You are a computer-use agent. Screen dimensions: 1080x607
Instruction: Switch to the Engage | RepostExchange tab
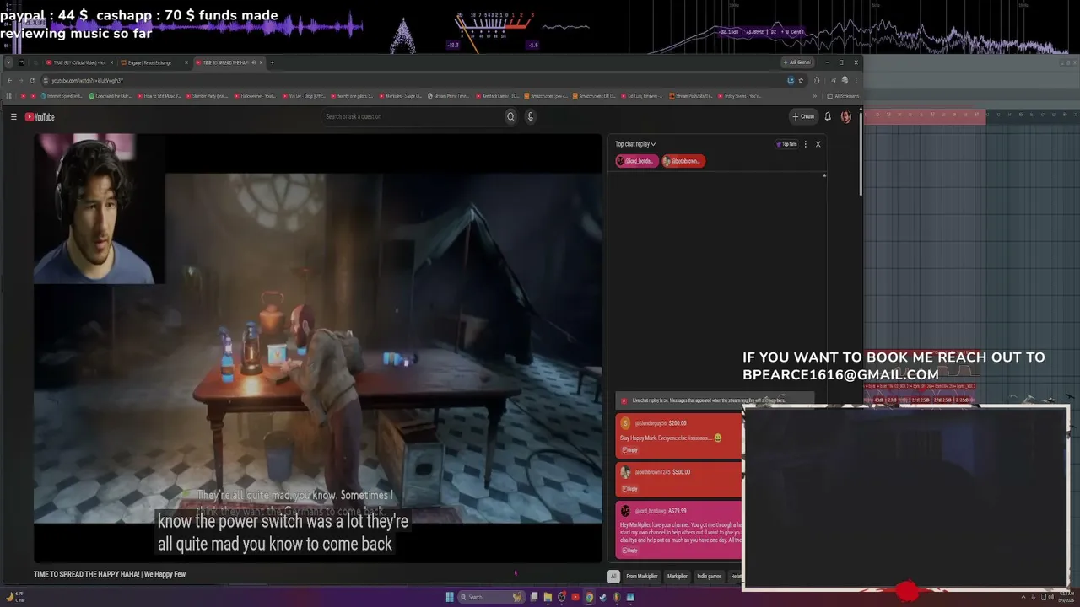(154, 62)
